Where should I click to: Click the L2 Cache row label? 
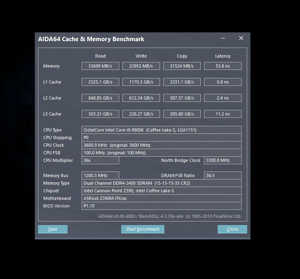pyautogui.click(x=52, y=98)
